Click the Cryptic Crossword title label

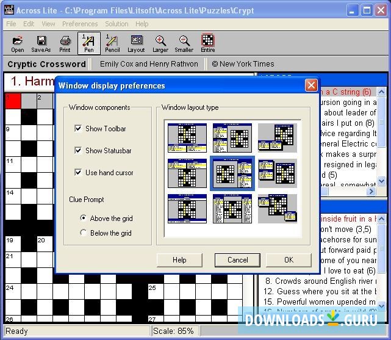46,64
